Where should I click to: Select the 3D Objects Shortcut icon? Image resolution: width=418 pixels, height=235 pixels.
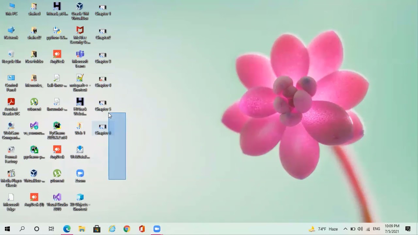pyautogui.click(x=80, y=202)
